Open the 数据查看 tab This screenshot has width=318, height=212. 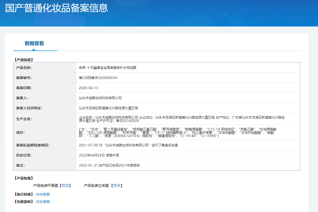coord(34,43)
